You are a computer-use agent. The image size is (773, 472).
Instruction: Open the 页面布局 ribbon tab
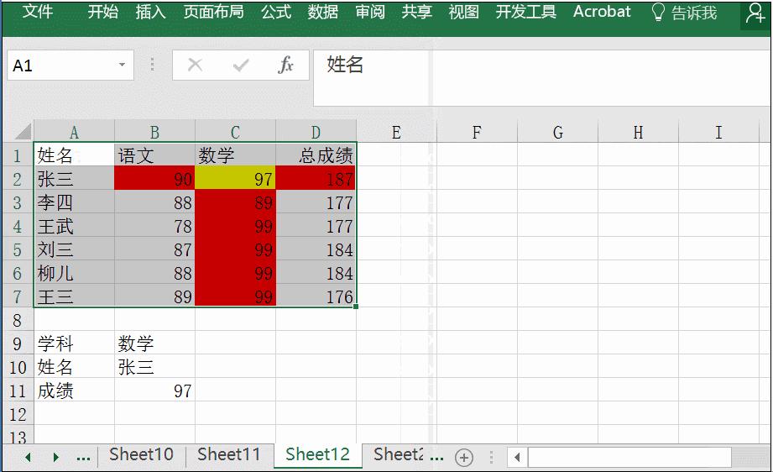coord(213,12)
